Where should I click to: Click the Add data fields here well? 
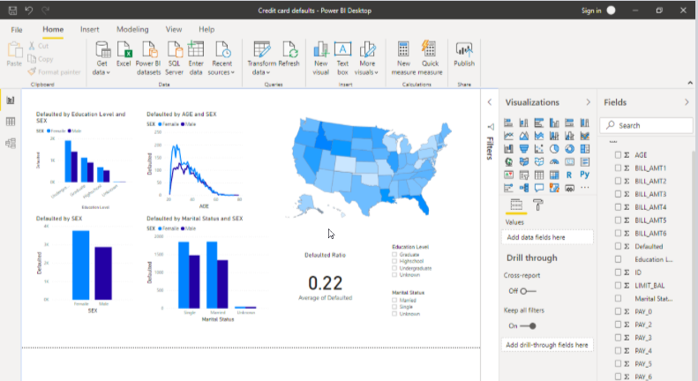point(547,237)
